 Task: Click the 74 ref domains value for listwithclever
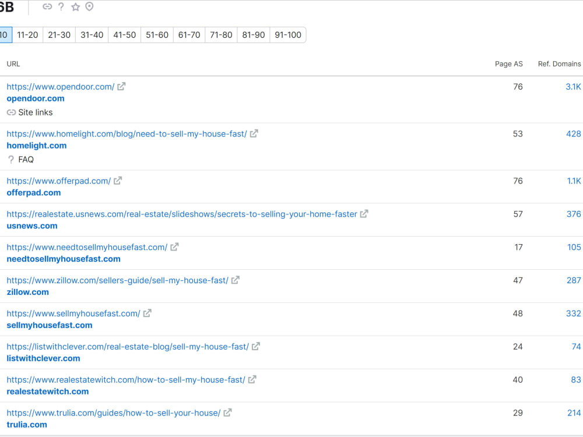point(577,347)
